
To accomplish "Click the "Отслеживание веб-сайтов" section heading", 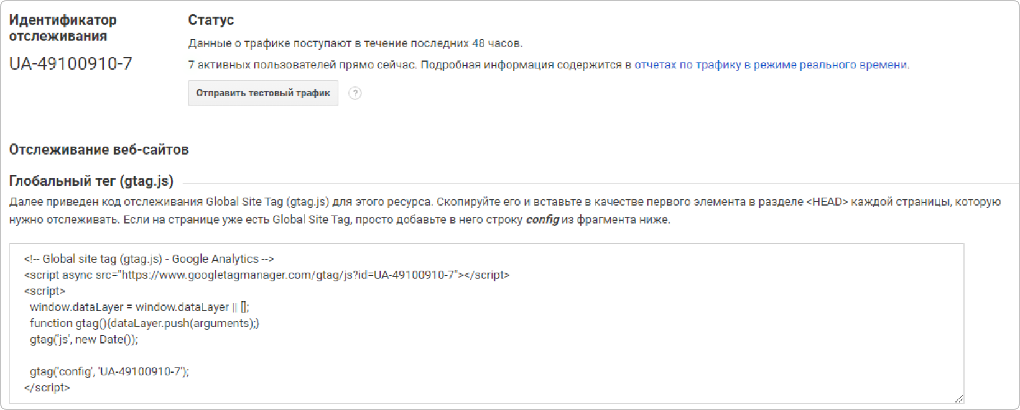I will 99,150.
